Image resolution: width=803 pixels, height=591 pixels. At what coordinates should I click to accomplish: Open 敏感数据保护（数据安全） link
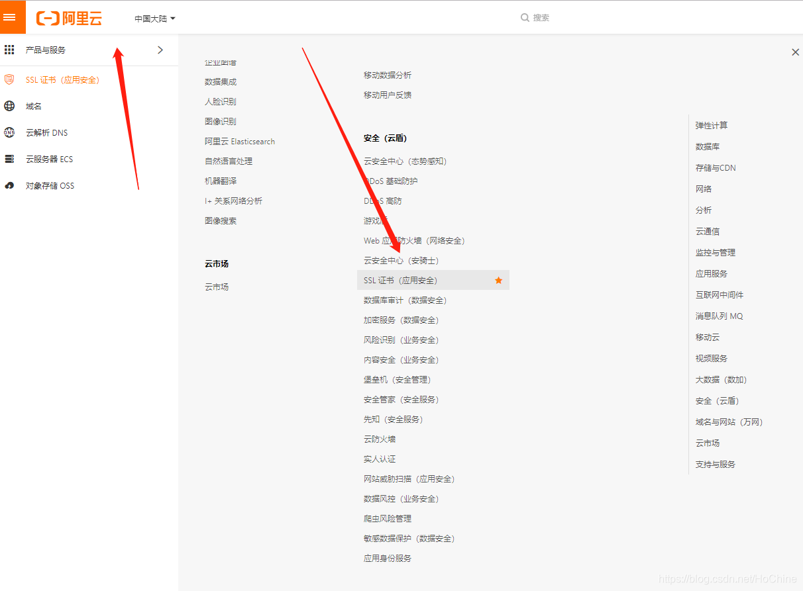point(409,539)
